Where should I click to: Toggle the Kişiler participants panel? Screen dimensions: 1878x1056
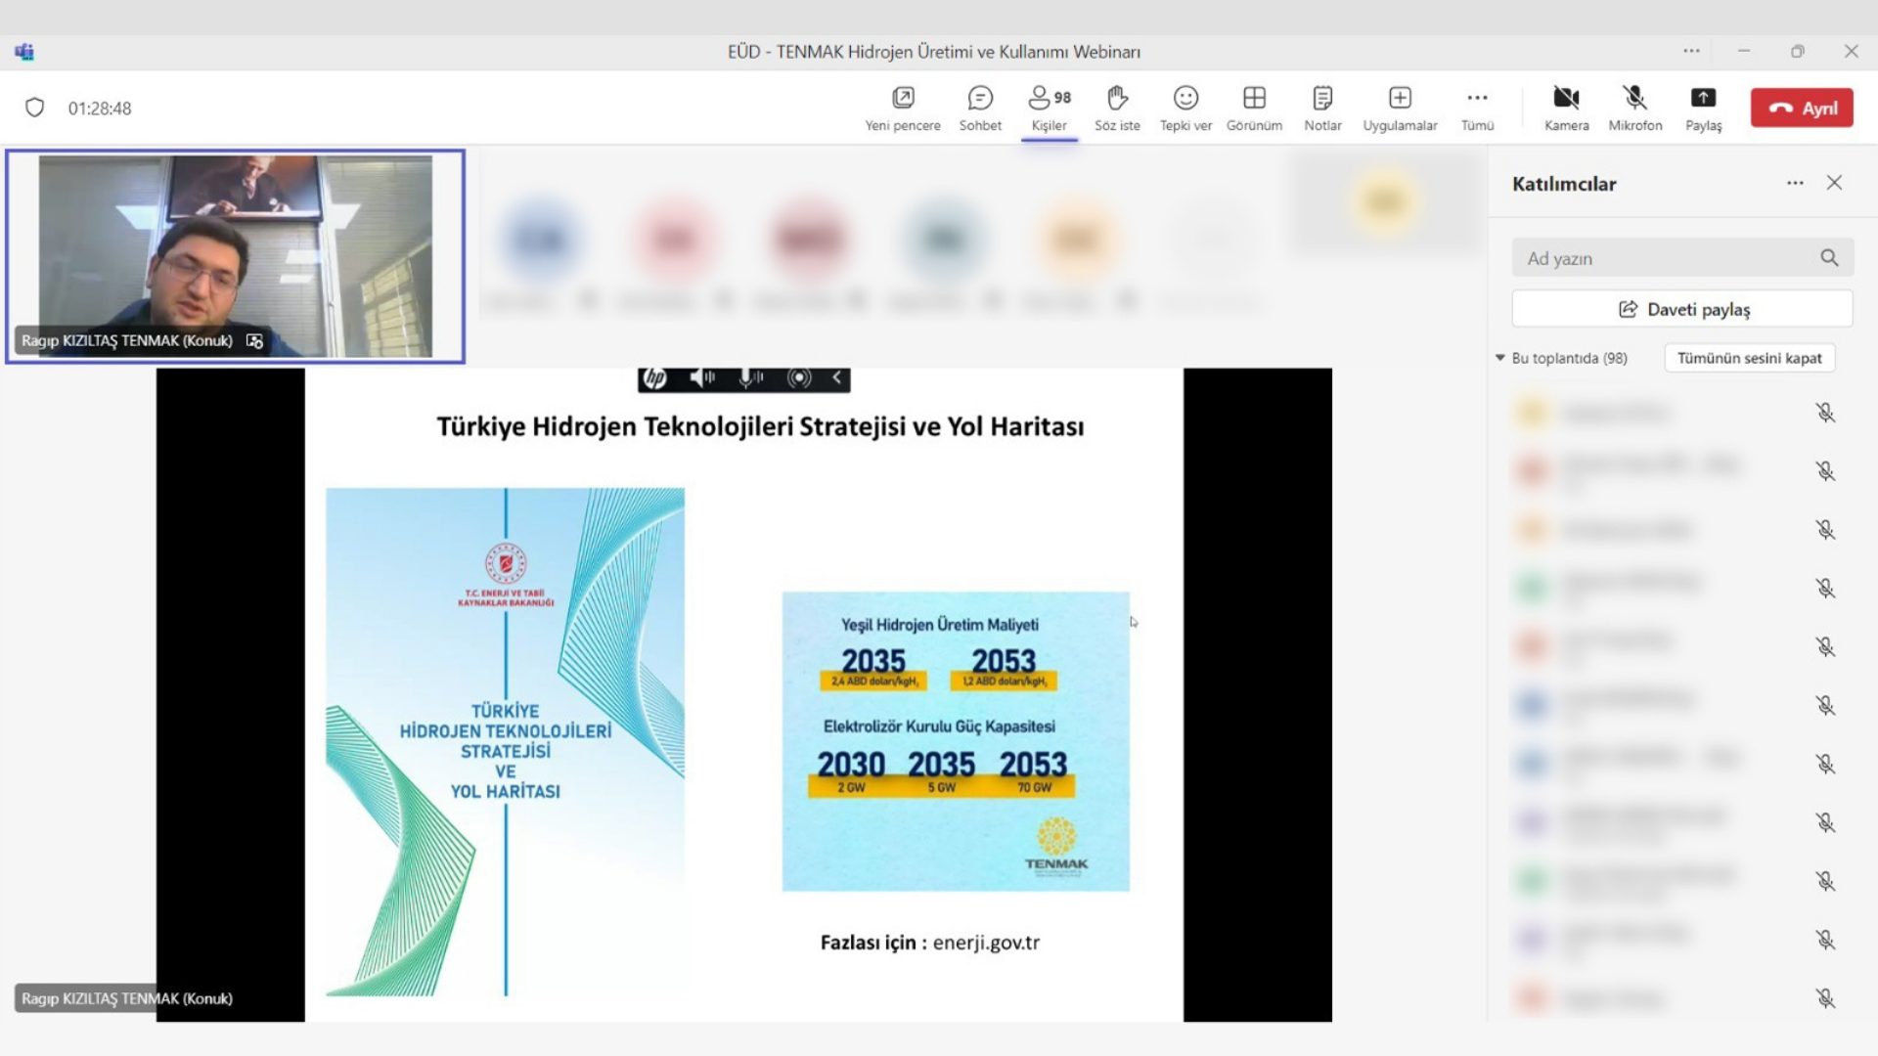(x=1049, y=108)
